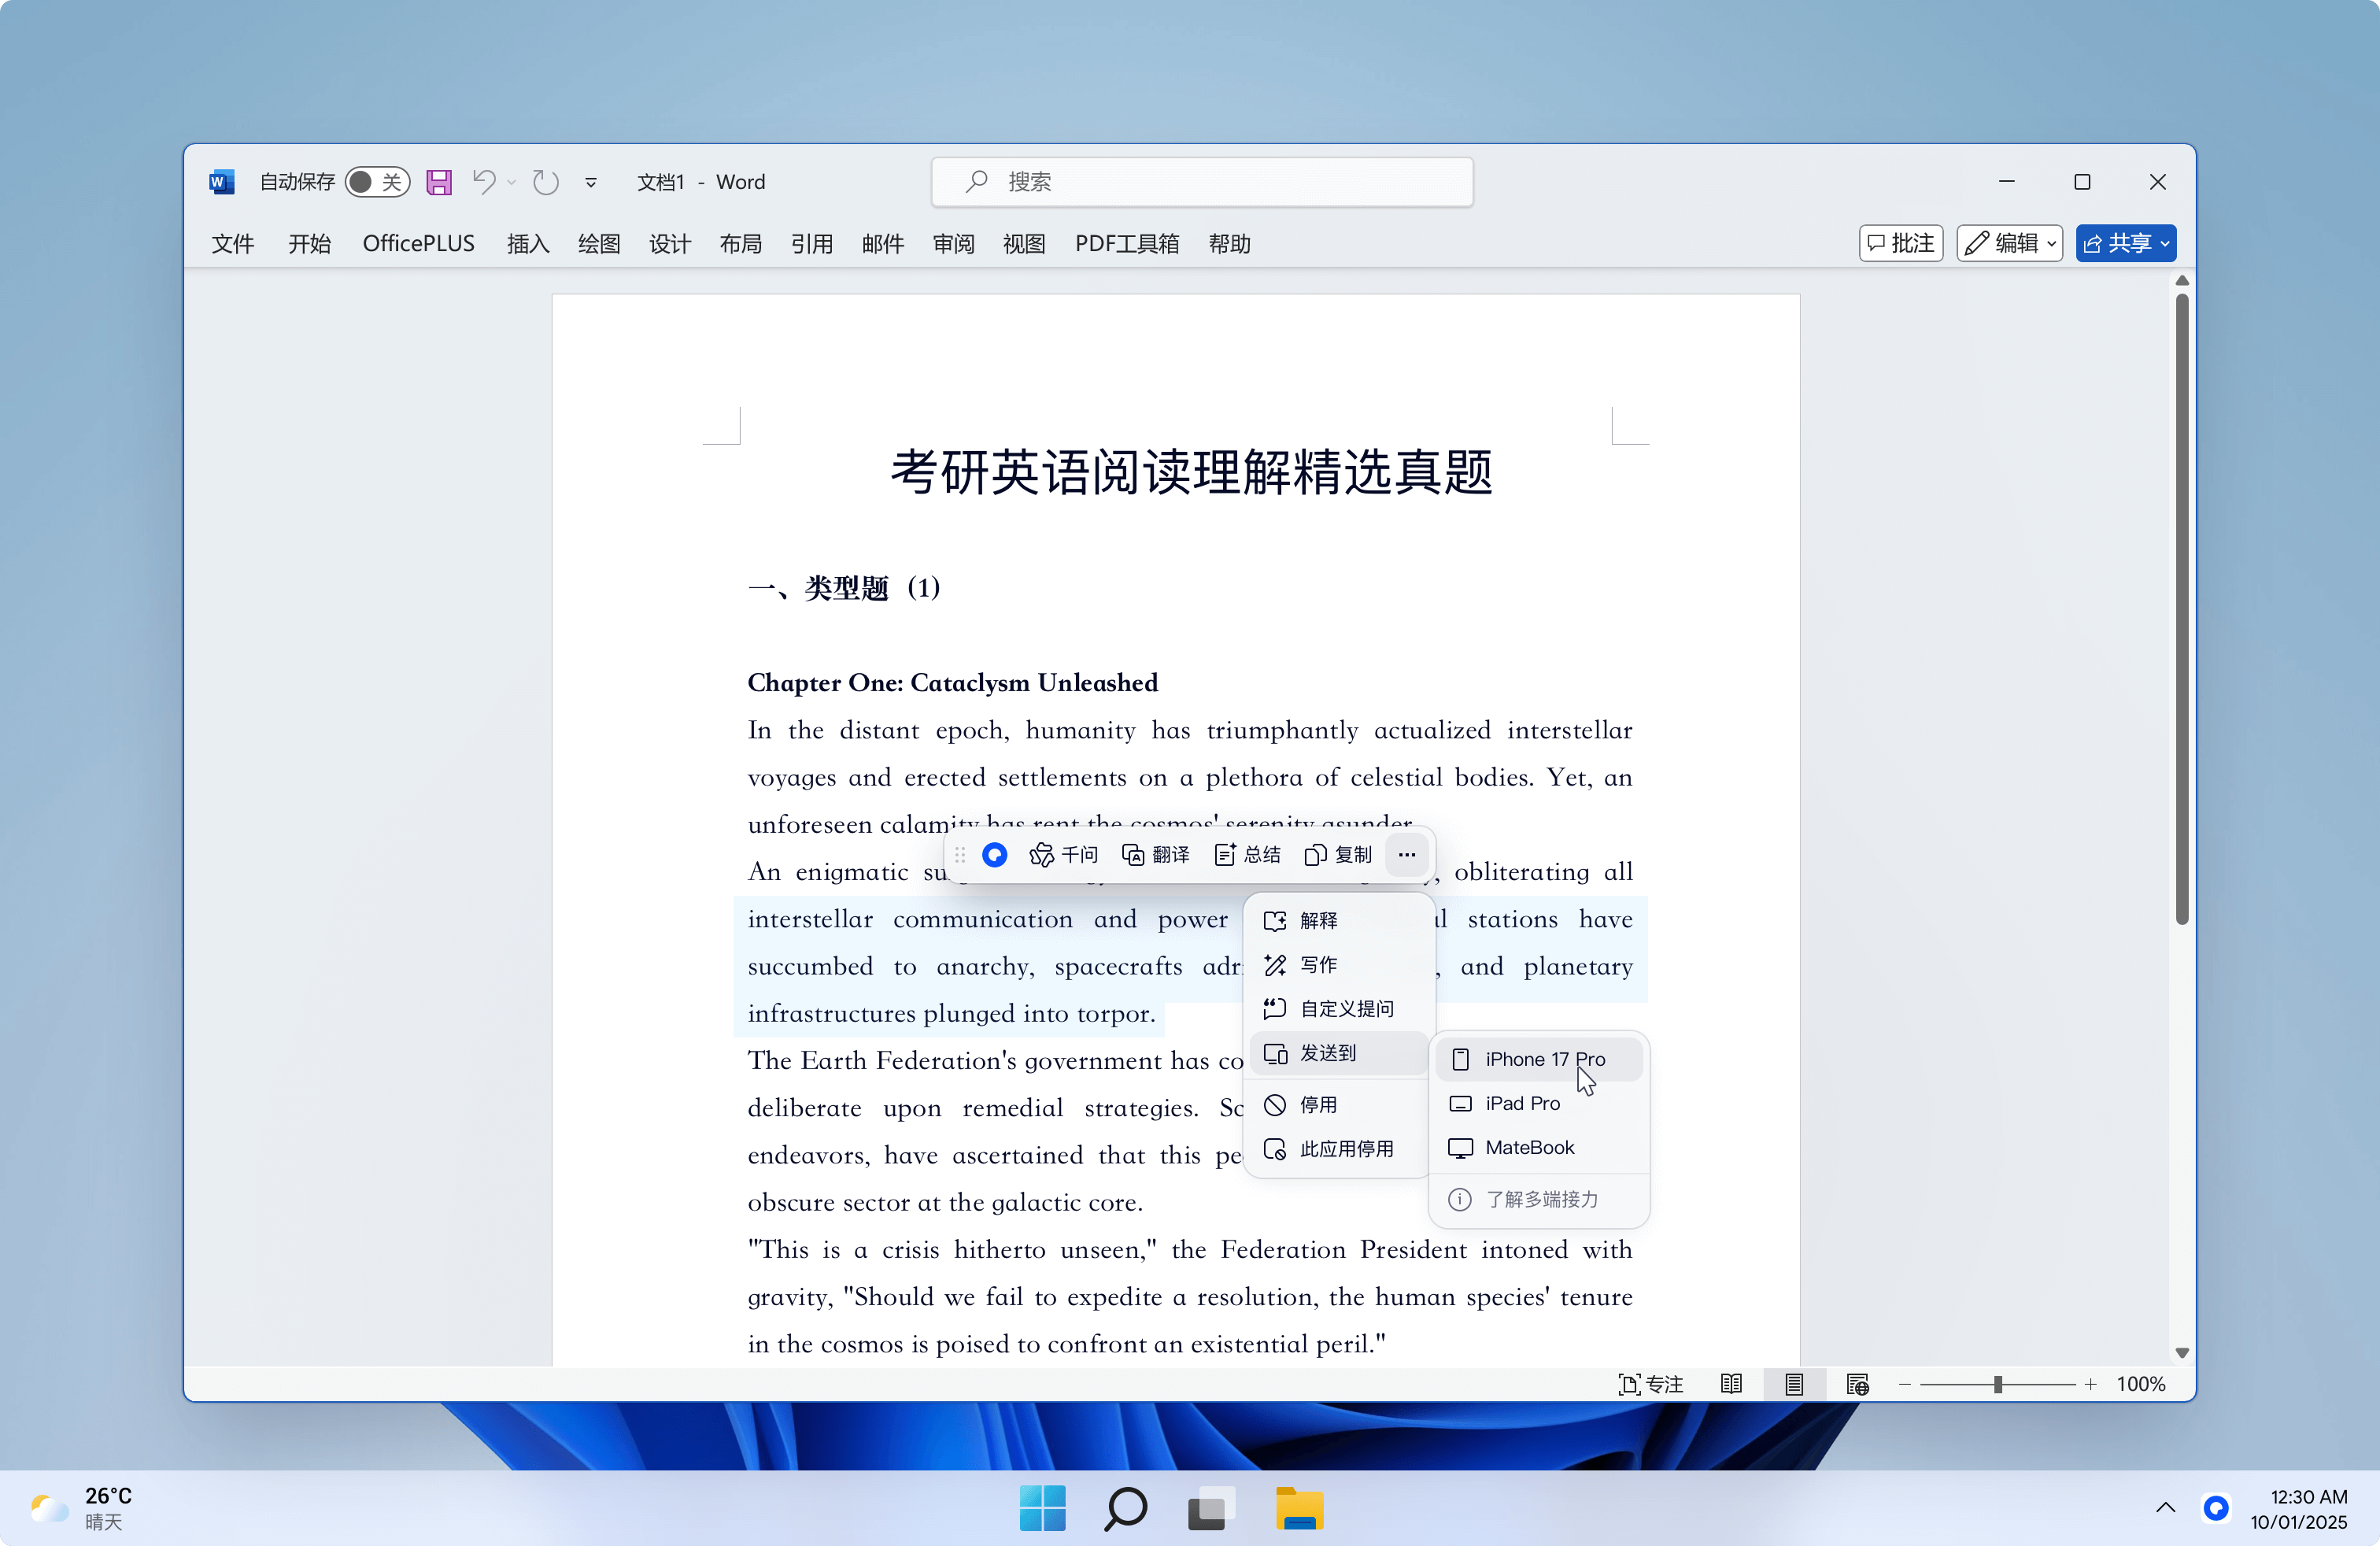
Task: Click the 复制 copy tool
Action: [x=1338, y=855]
